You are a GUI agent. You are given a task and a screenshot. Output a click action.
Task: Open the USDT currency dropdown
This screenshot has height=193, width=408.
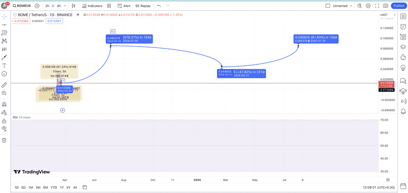388,15
